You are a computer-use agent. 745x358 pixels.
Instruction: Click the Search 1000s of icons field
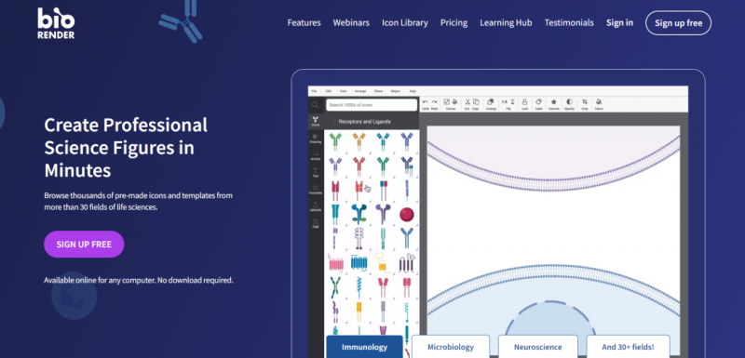[372, 105]
